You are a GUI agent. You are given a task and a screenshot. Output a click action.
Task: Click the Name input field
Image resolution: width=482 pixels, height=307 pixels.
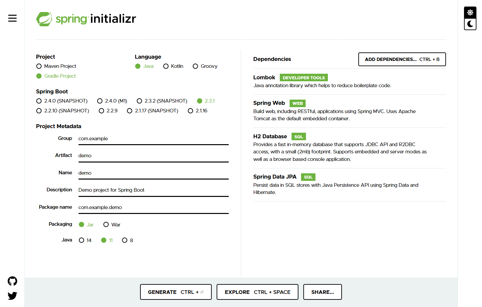pyautogui.click(x=153, y=173)
